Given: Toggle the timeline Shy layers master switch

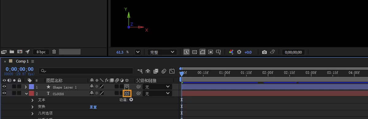Looking at the screenshot, I should coord(148,71).
